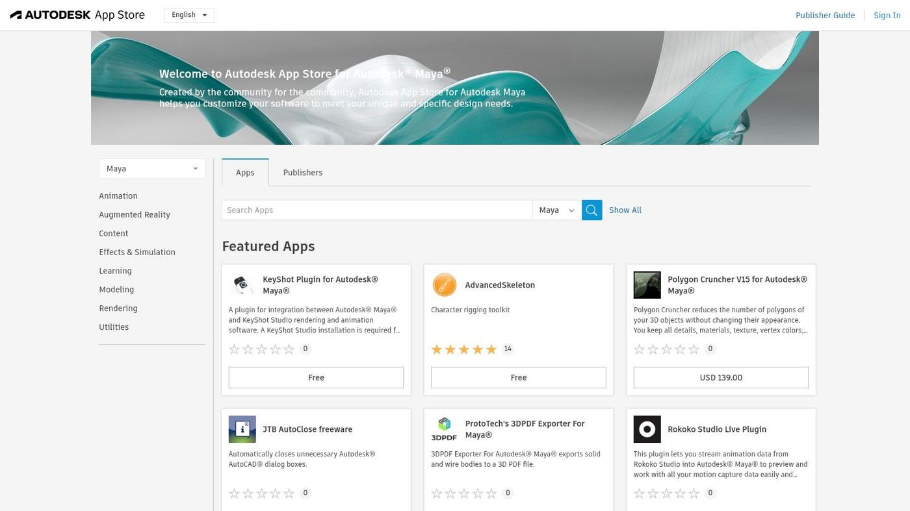Click the Free button for KeyShot Plugin

[316, 378]
